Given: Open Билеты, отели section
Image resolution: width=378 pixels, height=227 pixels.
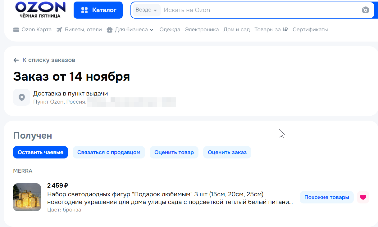Looking at the screenshot, I should 79,30.
